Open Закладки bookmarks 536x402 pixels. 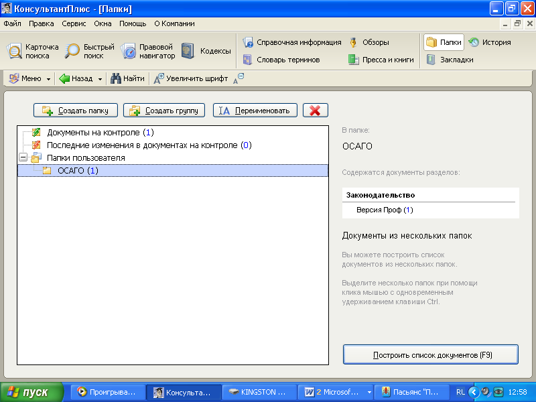click(450, 60)
